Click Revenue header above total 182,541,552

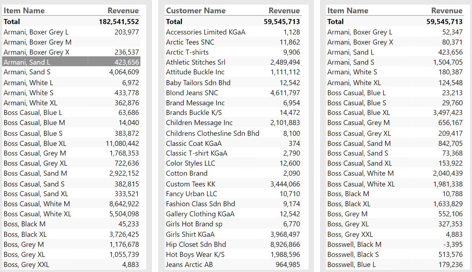click(x=123, y=11)
